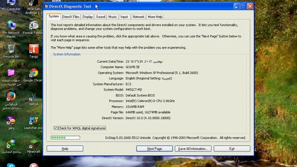The width and height of the screenshot is (297, 167).
Task: Select the Recycle Bin icon
Action: coord(11,51)
